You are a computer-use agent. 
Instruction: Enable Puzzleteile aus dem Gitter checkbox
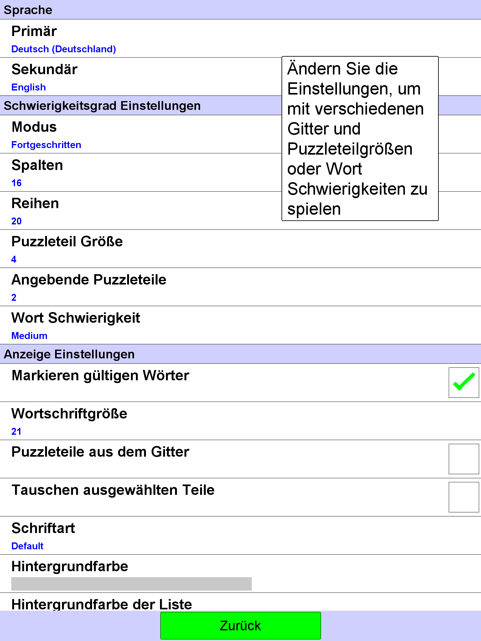coord(464,459)
